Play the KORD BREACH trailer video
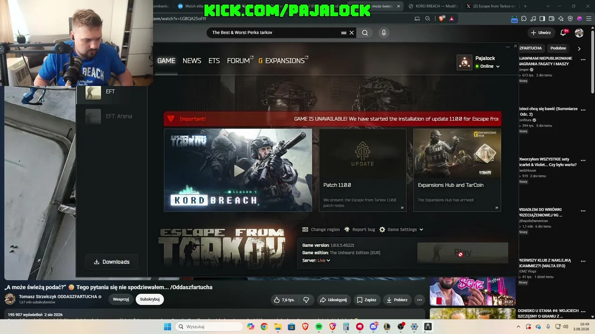The image size is (595, 334). [x=238, y=170]
